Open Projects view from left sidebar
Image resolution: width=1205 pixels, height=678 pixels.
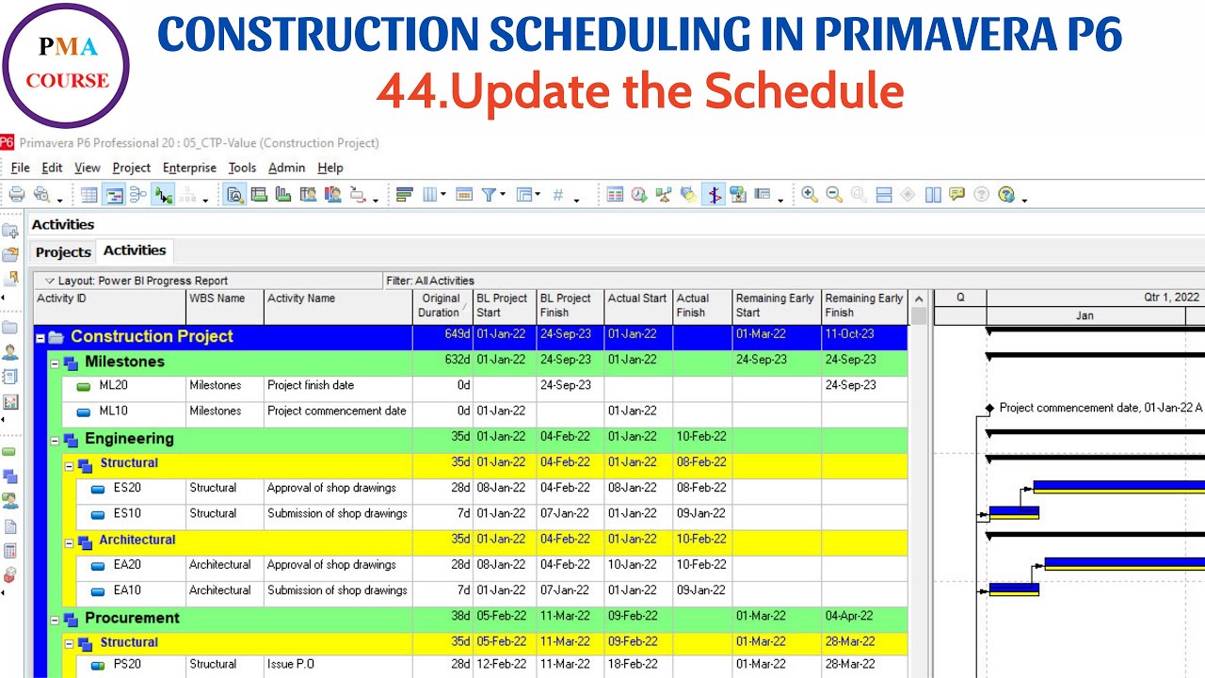[x=10, y=328]
